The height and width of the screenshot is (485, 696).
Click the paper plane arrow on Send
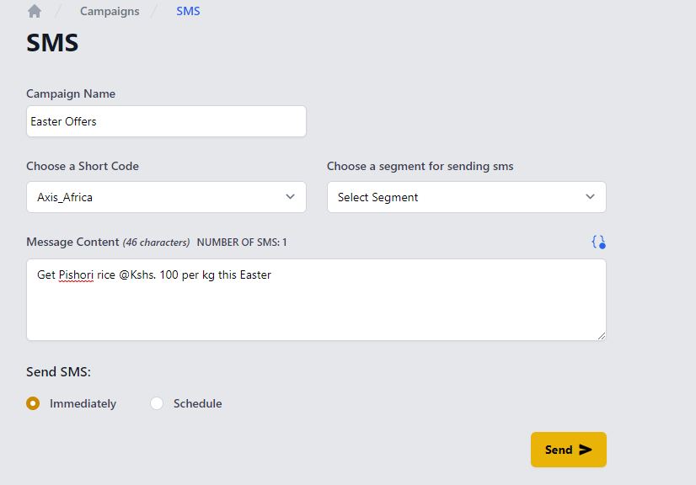tap(586, 450)
